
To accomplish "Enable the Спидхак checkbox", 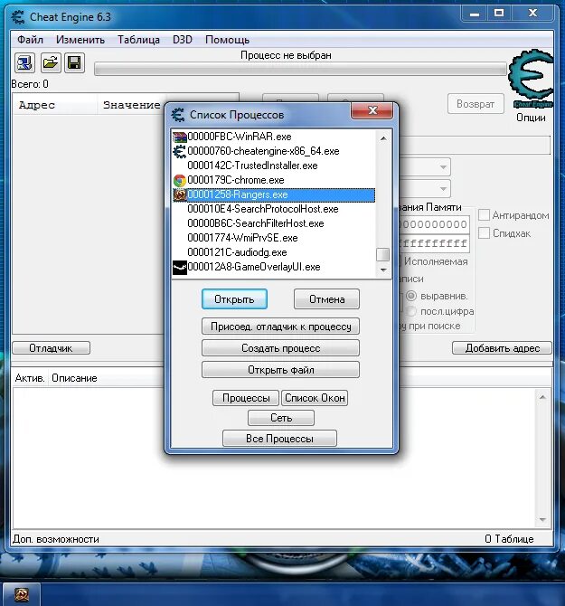I will (x=484, y=233).
